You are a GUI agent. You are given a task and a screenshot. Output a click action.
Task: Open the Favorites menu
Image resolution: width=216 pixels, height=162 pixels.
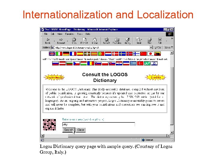70,34
